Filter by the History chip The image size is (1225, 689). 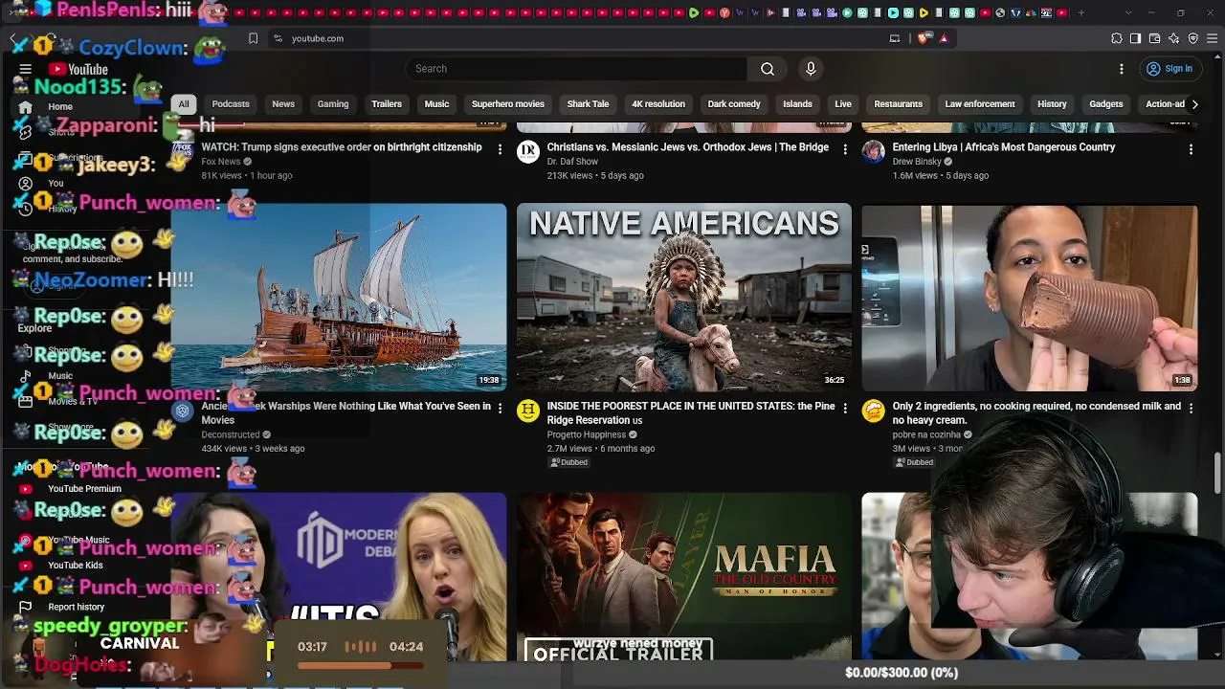click(x=1052, y=104)
